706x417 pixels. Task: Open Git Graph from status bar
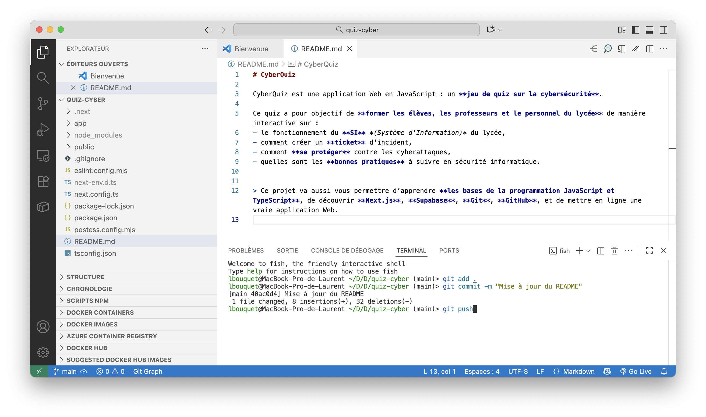click(147, 372)
